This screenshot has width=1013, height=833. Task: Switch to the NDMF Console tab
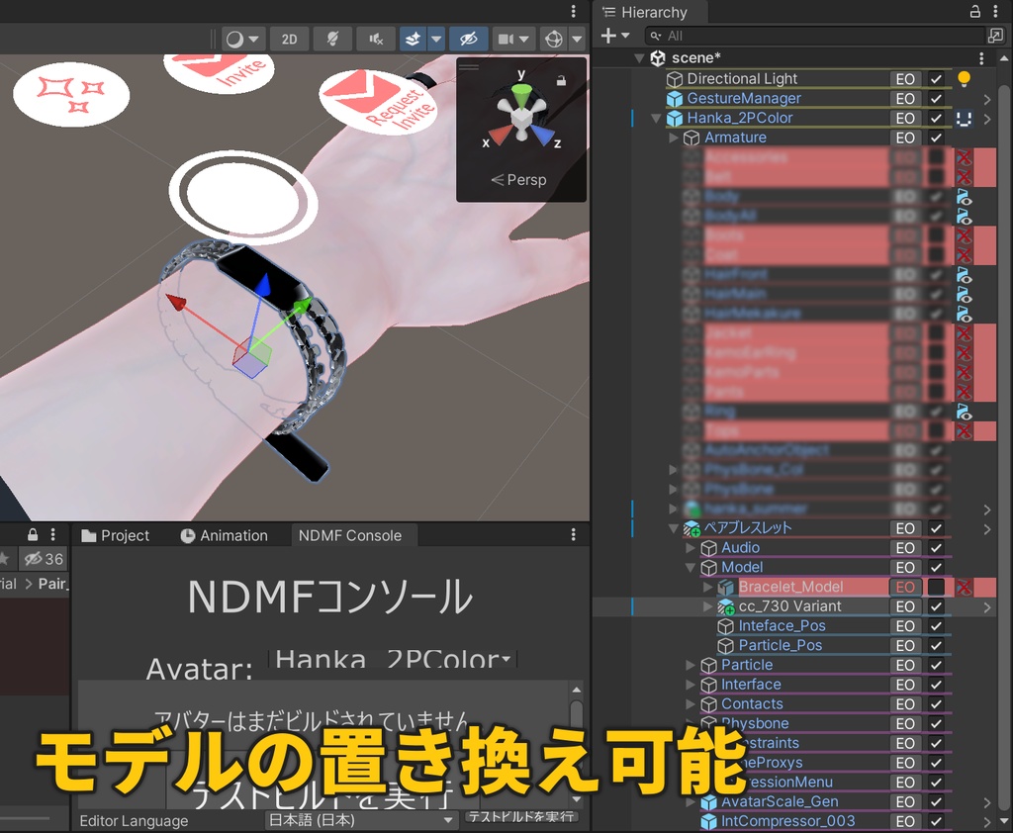[353, 535]
